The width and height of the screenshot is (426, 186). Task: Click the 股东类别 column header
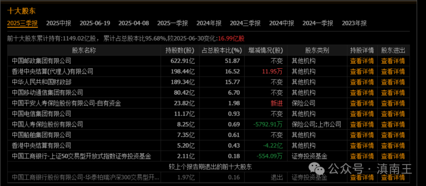[317, 50]
